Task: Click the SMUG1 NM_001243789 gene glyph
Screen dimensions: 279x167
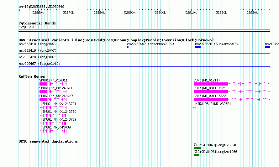Action: (x=53, y=123)
